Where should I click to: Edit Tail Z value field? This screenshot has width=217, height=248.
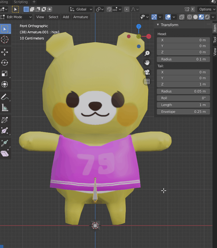pos(183,84)
